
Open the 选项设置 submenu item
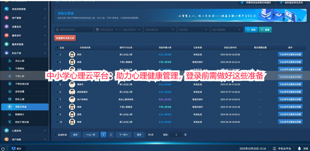coord(20,91)
